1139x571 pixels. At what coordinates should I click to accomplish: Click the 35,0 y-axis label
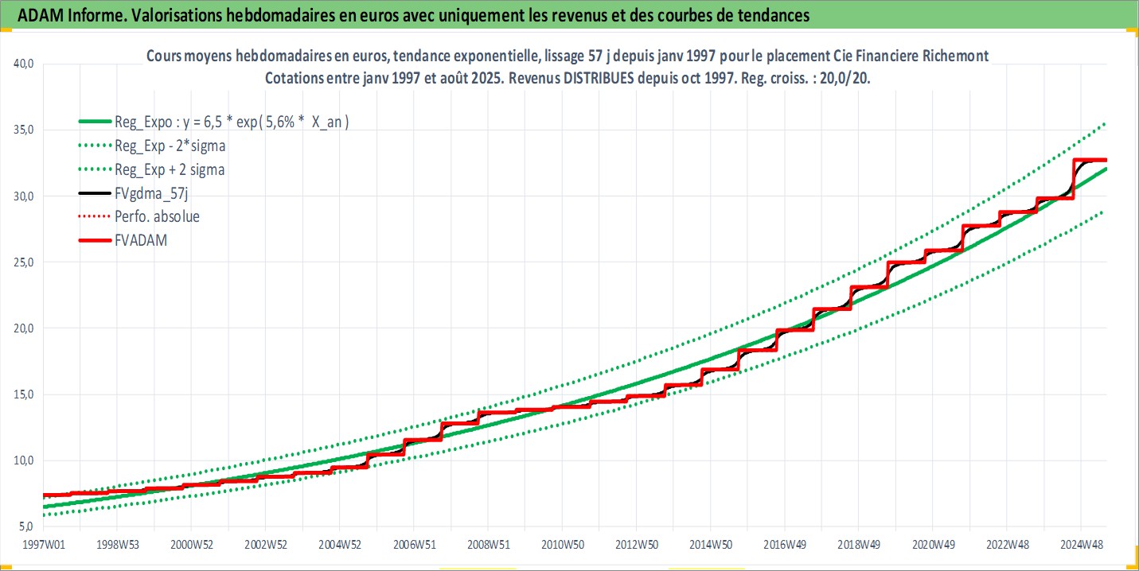[22, 130]
